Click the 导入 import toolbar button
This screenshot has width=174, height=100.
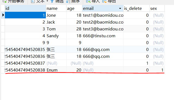pos(93,1)
